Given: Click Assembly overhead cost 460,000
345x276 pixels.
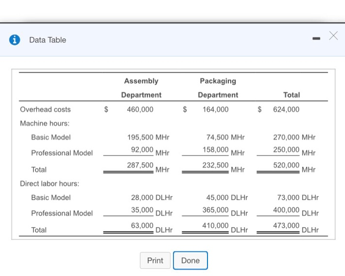Looking at the screenshot, I should click(x=140, y=109).
